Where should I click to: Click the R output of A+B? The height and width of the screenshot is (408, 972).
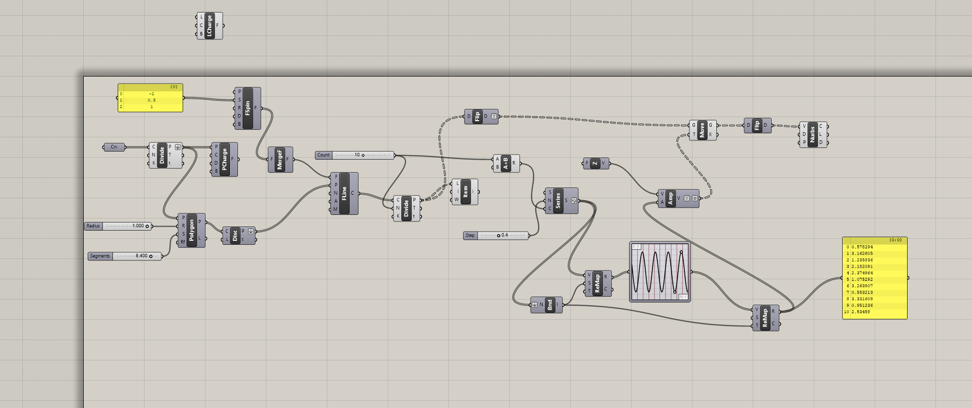pyautogui.click(x=514, y=163)
